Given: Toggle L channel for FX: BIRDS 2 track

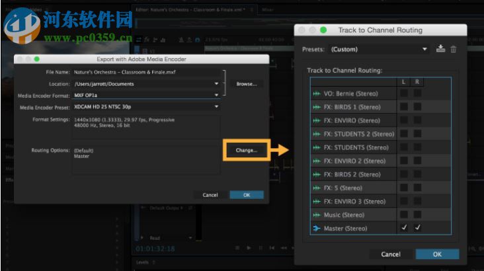Looking at the screenshot, I should pyautogui.click(x=404, y=174).
